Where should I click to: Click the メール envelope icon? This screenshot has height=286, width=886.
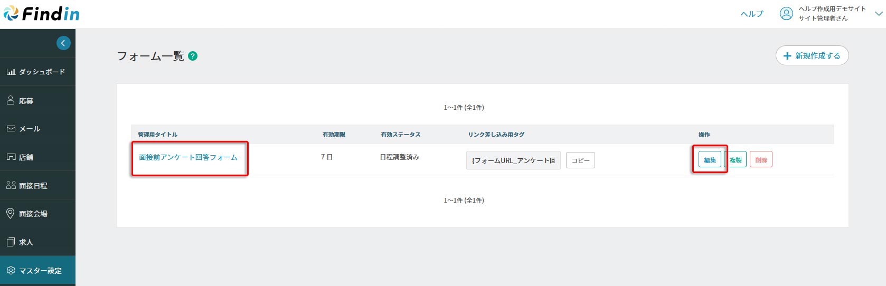11,129
